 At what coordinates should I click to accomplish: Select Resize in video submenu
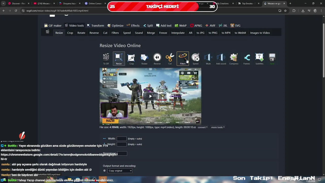[59, 33]
